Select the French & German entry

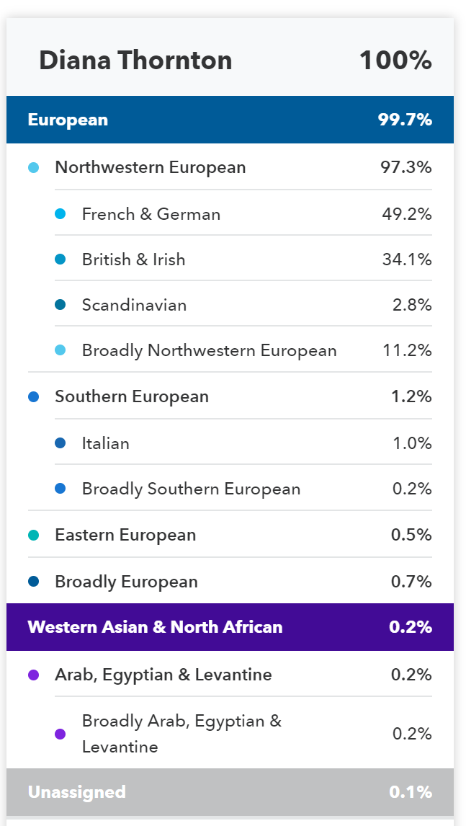click(x=243, y=214)
